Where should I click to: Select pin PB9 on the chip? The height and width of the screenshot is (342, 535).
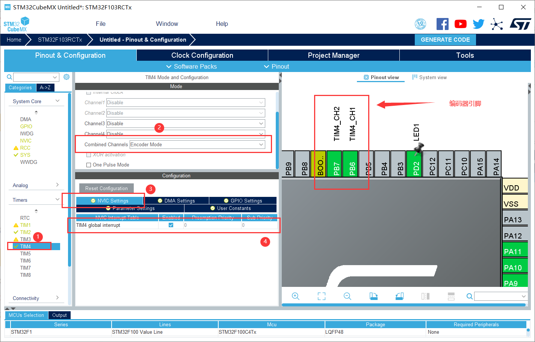click(x=287, y=164)
